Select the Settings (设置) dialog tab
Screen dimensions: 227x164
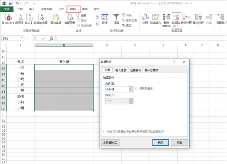click(x=108, y=70)
